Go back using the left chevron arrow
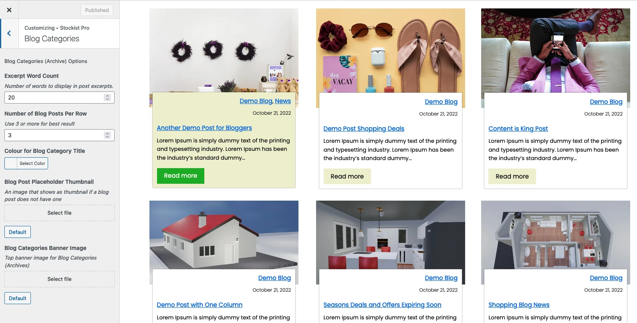Screen dimensions: 637x323 pos(9,33)
